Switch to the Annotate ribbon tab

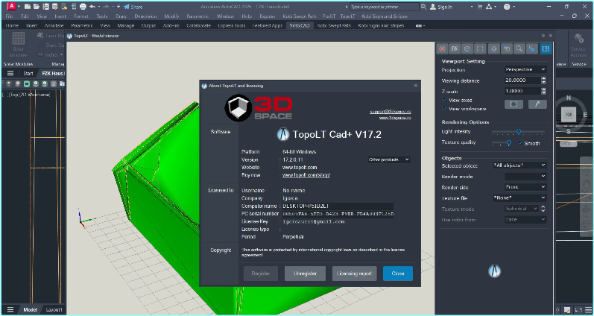pyautogui.click(x=54, y=26)
